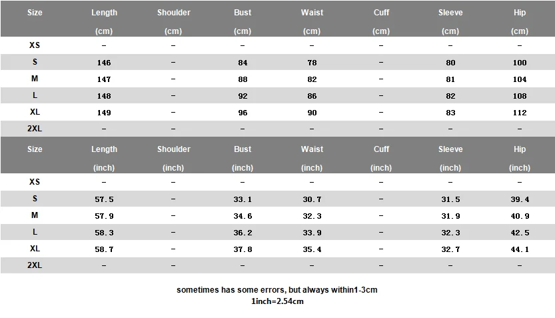Click the S row sleeve value 80
Viewport: 555px width, 318px height.
pos(450,63)
